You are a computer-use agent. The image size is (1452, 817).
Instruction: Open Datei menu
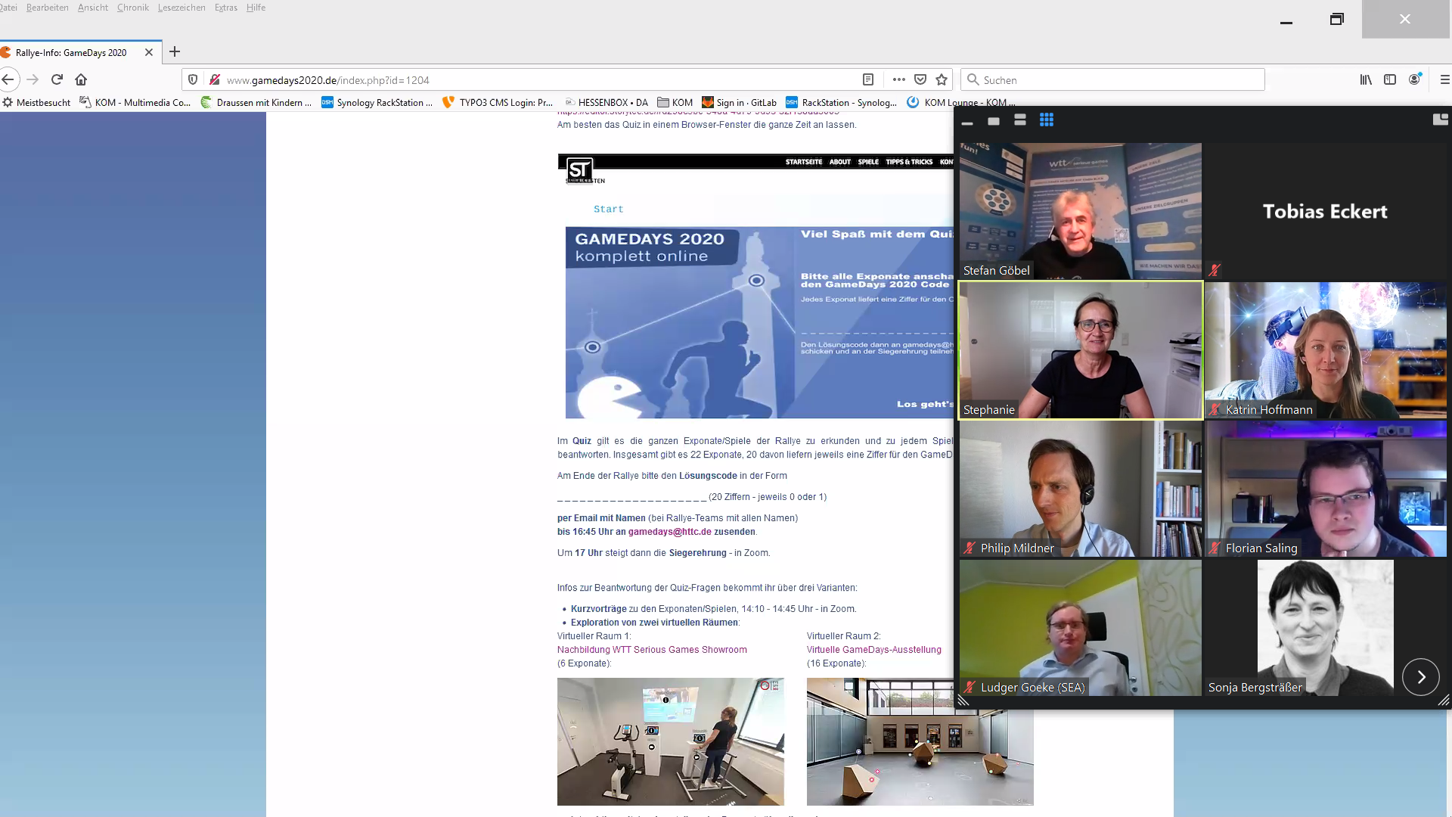(8, 8)
